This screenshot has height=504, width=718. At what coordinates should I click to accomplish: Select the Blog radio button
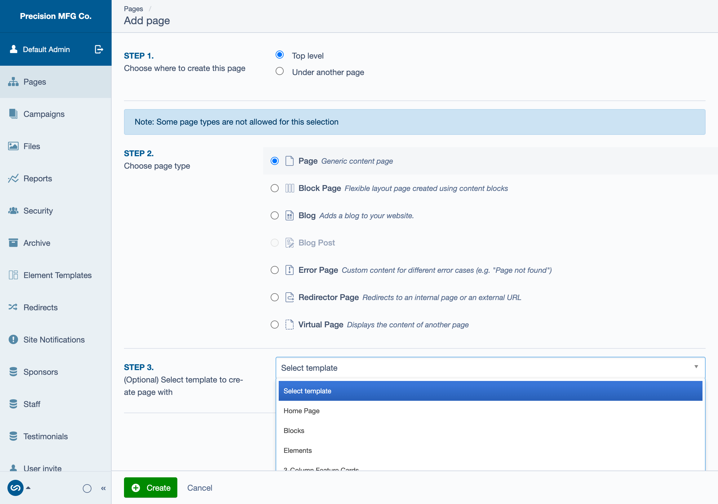(275, 215)
